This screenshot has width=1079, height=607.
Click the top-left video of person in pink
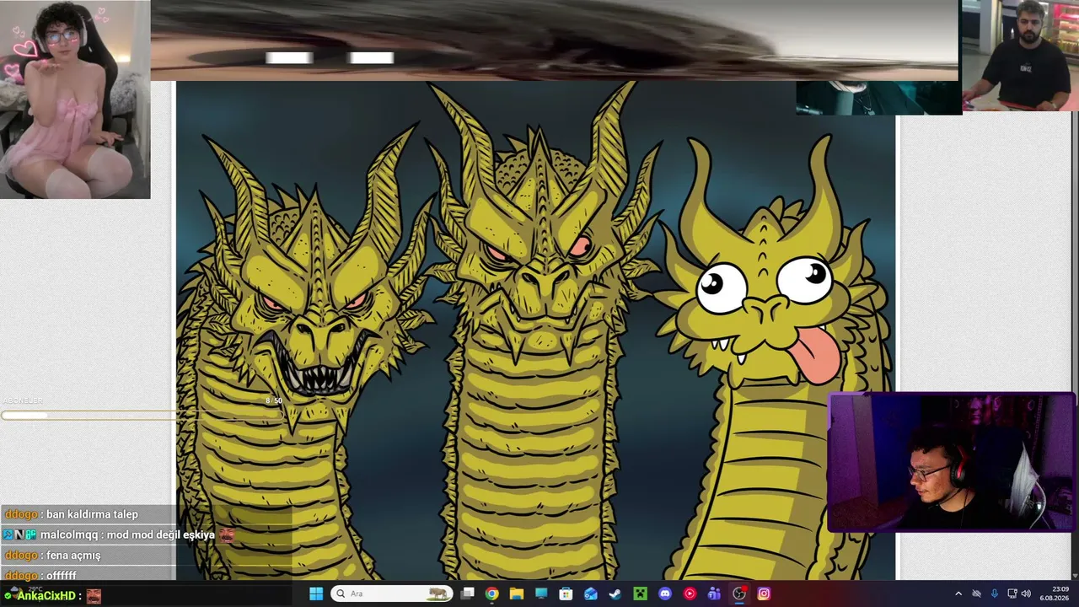pyautogui.click(x=75, y=99)
